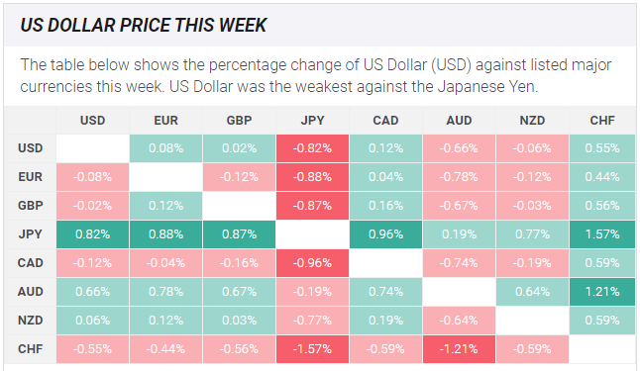Select the CHF column header

(602, 121)
